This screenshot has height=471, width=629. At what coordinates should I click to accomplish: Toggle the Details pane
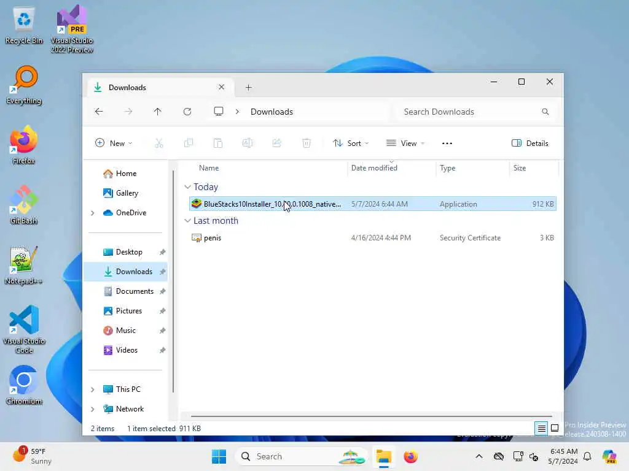(530, 143)
